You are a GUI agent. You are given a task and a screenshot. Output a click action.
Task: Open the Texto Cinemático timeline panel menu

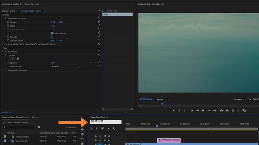click(x=107, y=117)
